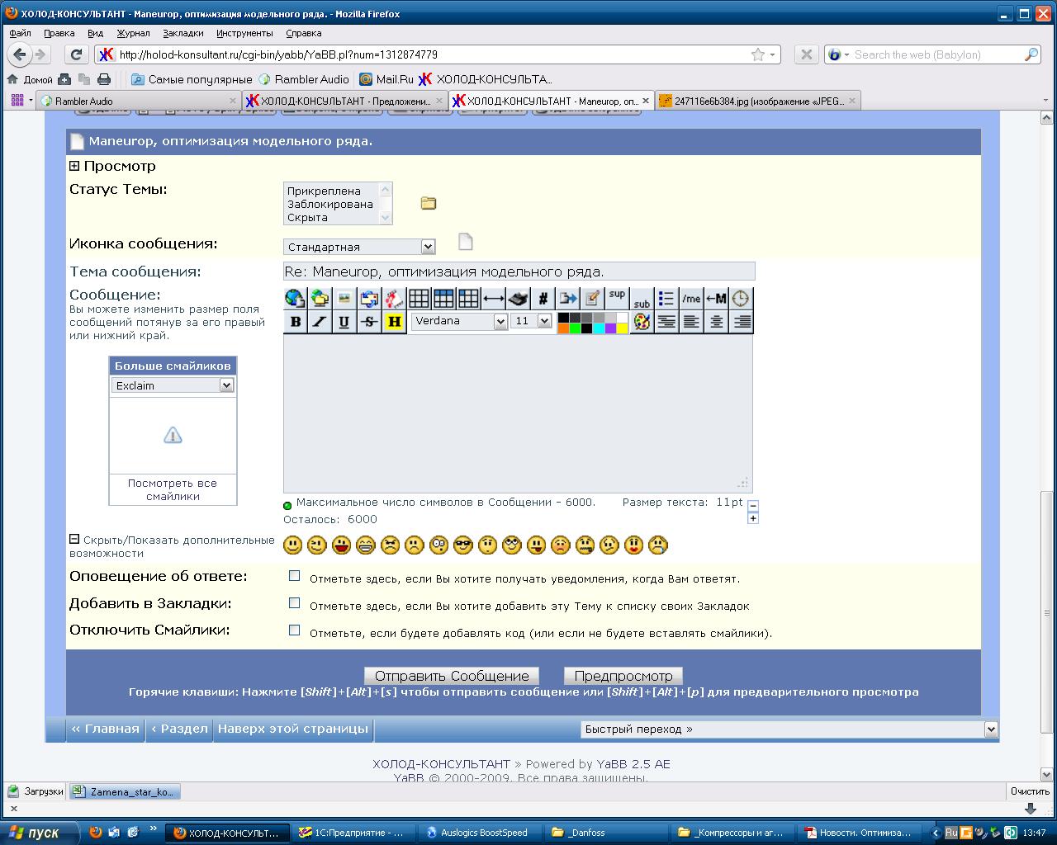Image resolution: width=1057 pixels, height=845 pixels.
Task: Open the Правка menu
Action: (59, 33)
